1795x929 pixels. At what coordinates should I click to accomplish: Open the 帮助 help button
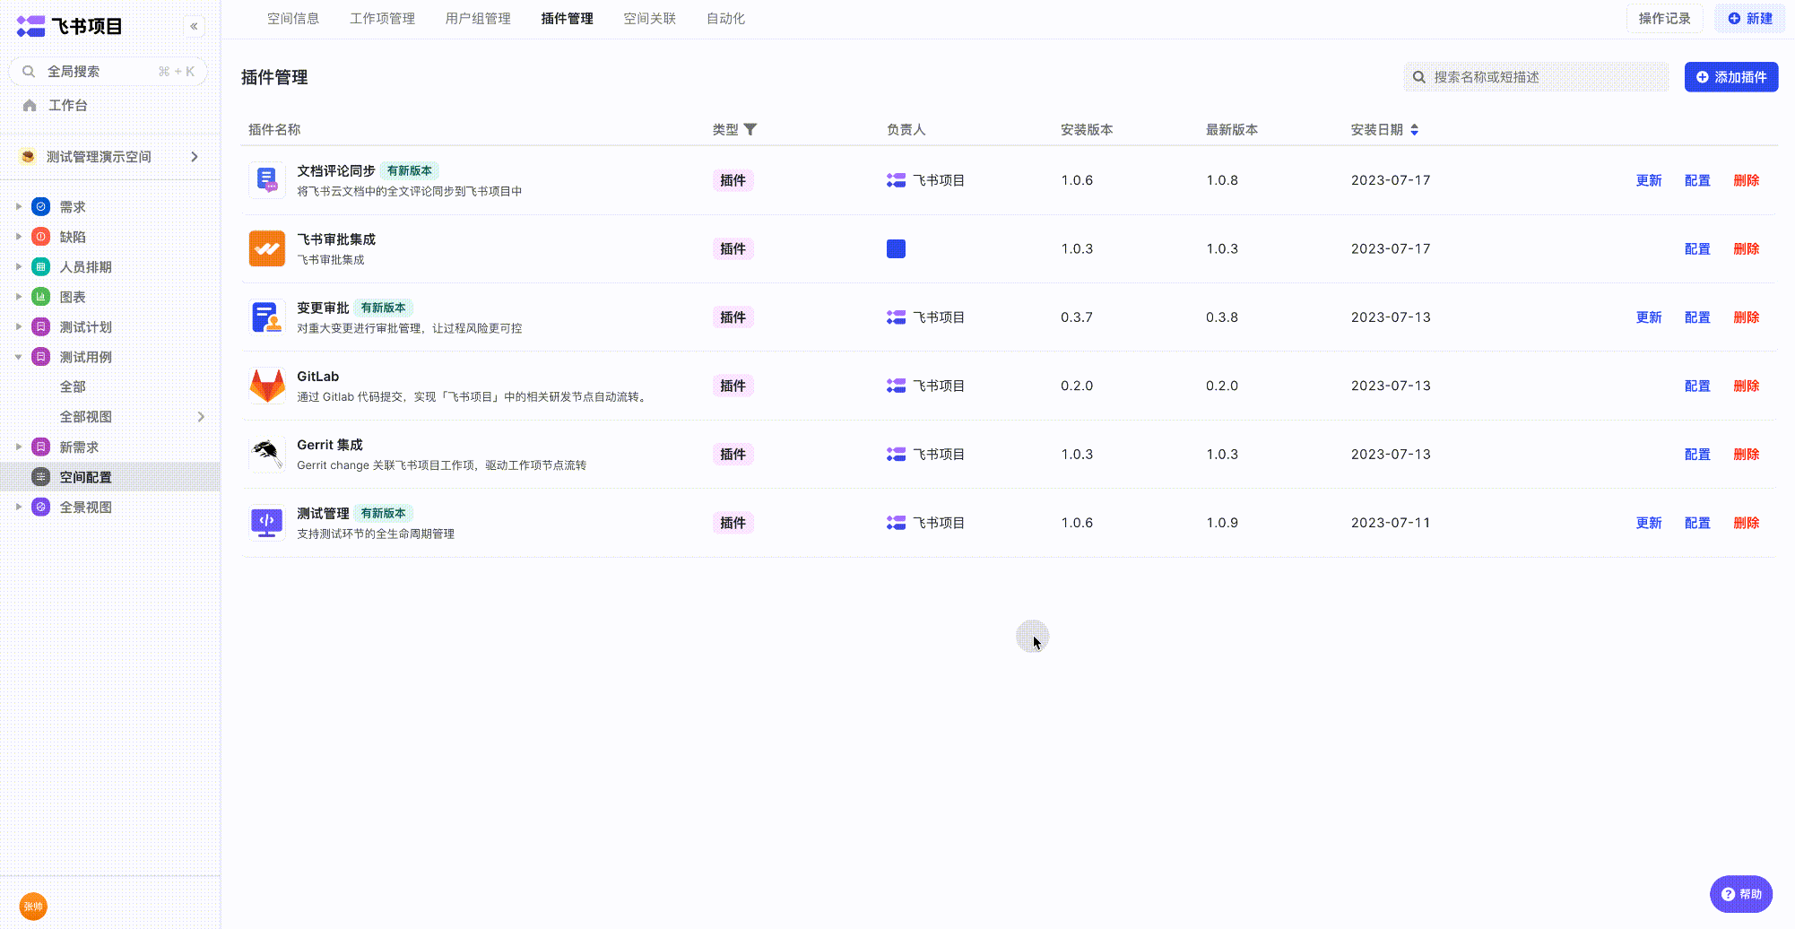point(1741,894)
